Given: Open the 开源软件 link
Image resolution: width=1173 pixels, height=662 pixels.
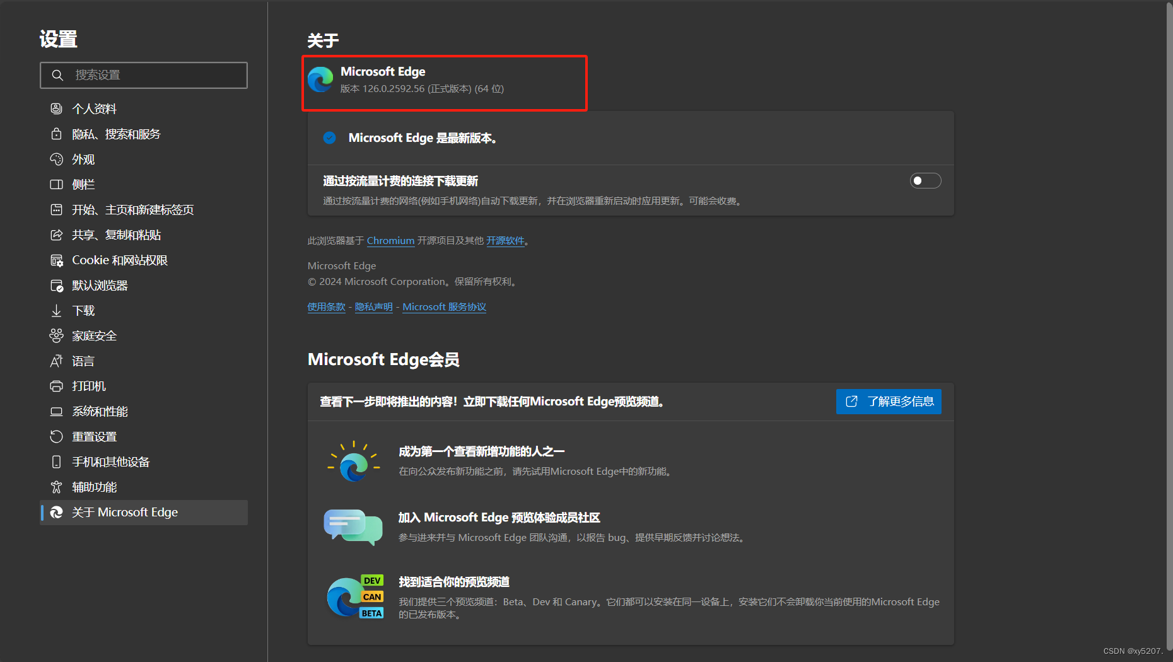Looking at the screenshot, I should [505, 241].
